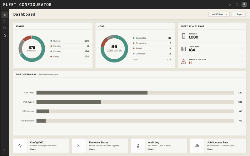Open settings gear in left sidebar
Screen dimensions: 250x156
4,28
